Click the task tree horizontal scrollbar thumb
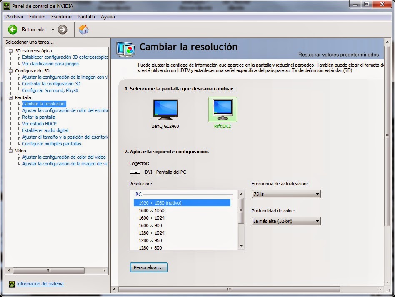Screen dimensions: 395x297 pyautogui.click(x=49, y=271)
